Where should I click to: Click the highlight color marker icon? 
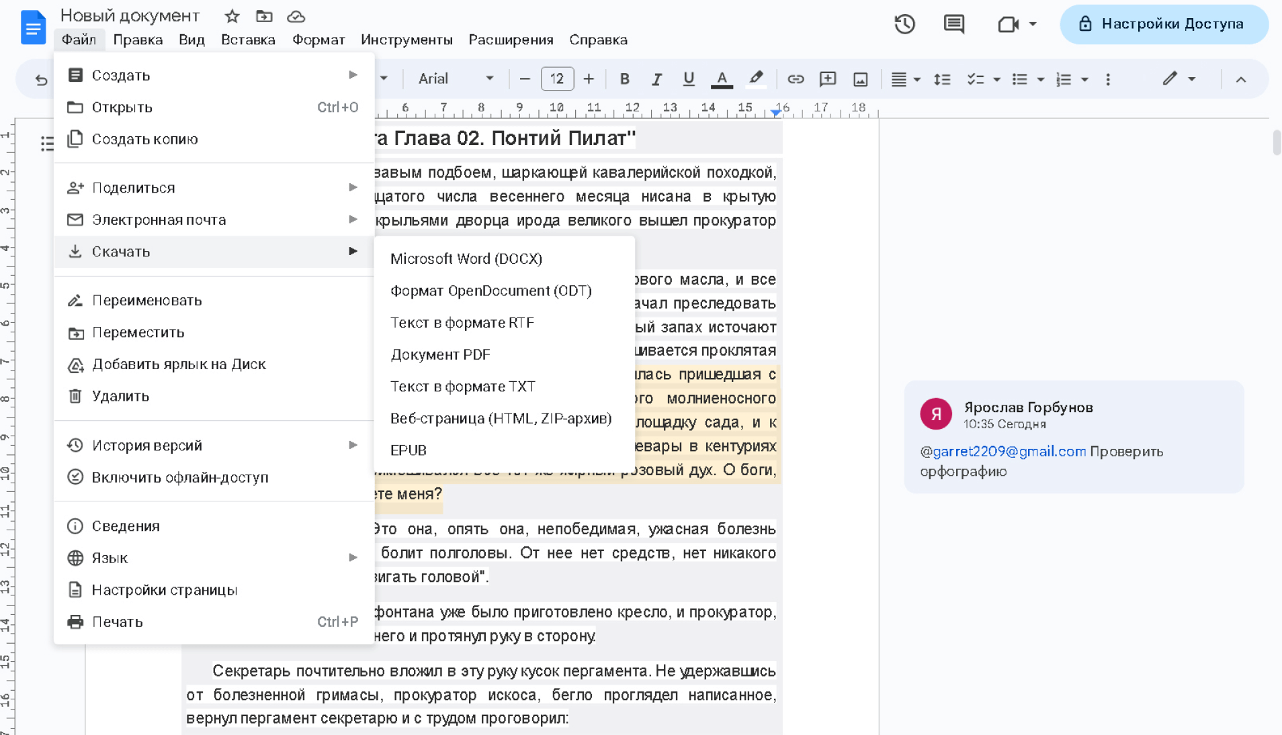coord(756,79)
